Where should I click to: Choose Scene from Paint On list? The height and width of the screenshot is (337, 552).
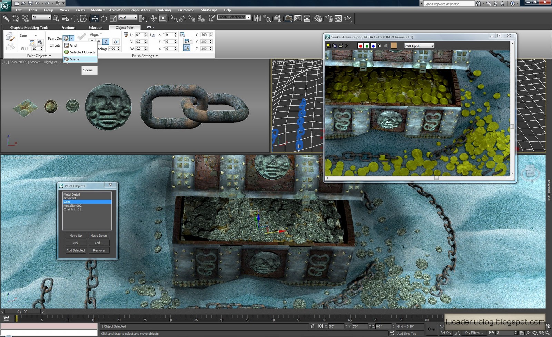point(75,59)
